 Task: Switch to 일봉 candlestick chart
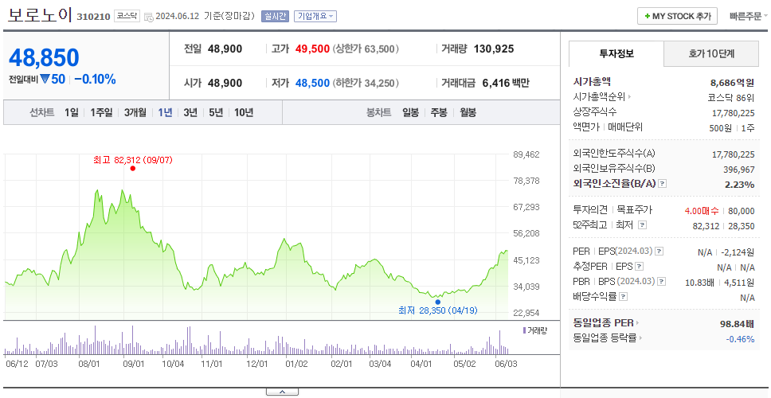pos(410,112)
